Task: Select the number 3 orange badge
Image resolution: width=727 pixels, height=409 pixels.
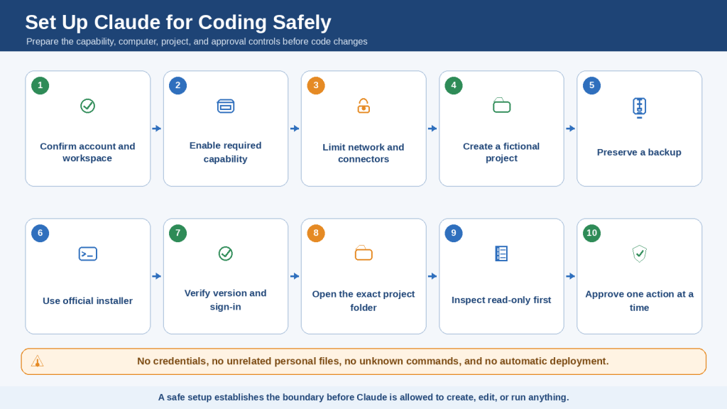Action: tap(316, 85)
